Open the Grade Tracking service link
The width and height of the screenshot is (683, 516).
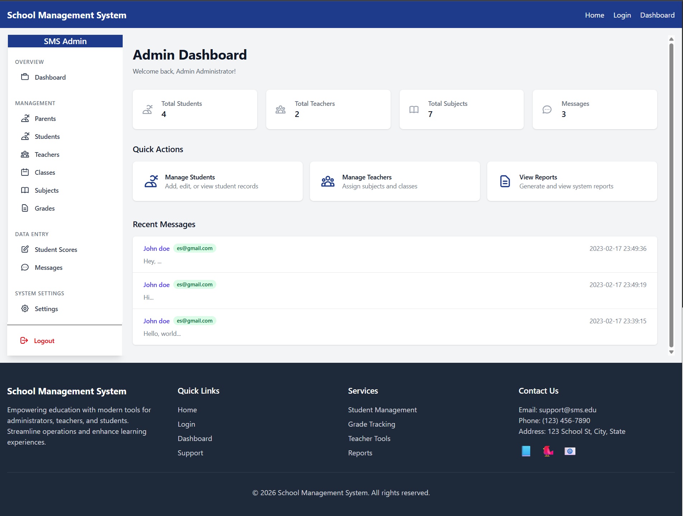point(371,424)
